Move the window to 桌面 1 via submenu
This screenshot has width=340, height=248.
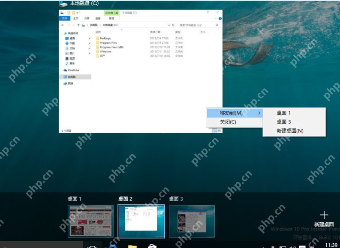294,113
